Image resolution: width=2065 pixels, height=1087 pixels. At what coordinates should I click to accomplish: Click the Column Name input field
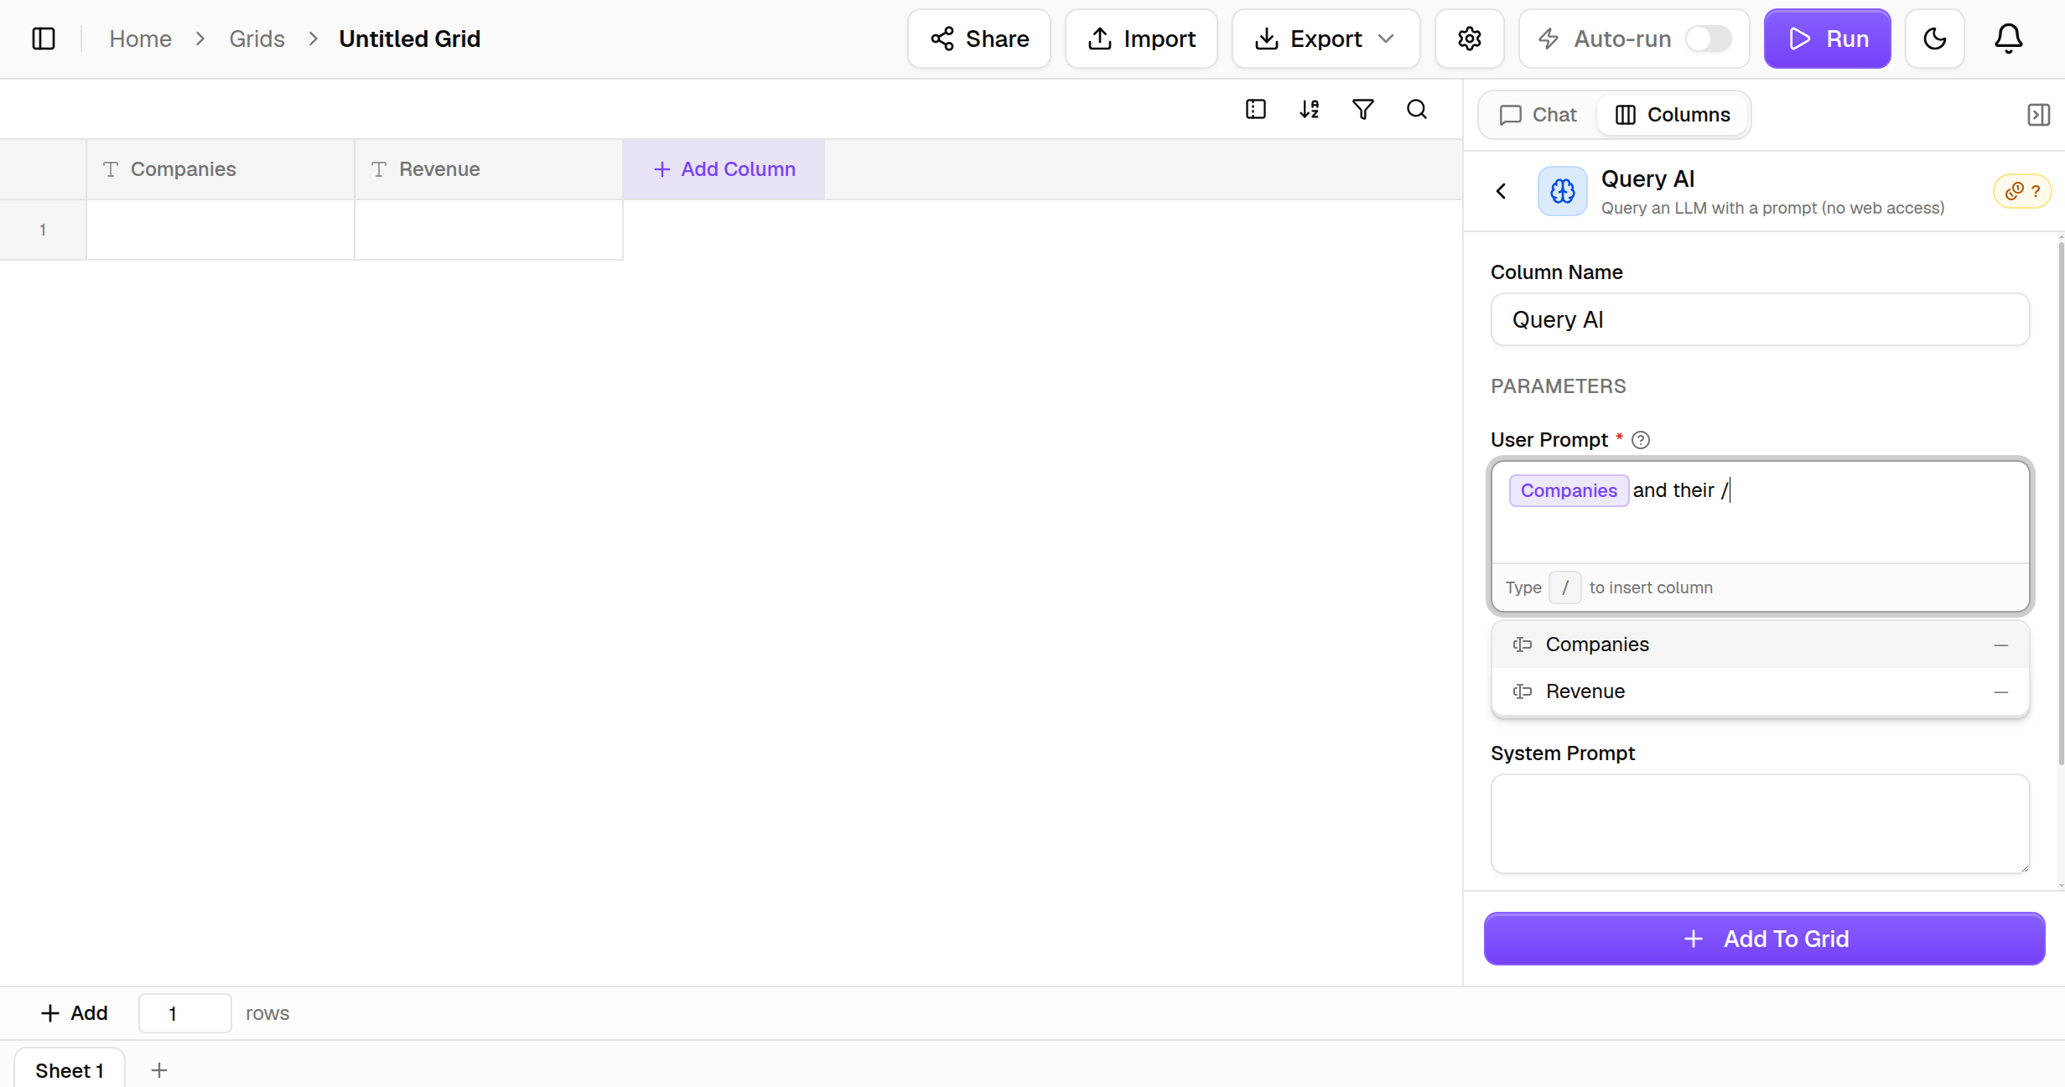(1760, 319)
